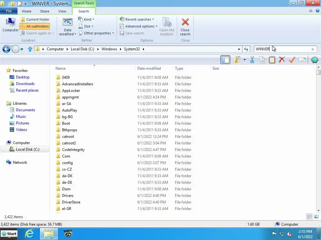Click the muted volume tray icon
This screenshot has height=240, width=321.
coord(289,234)
